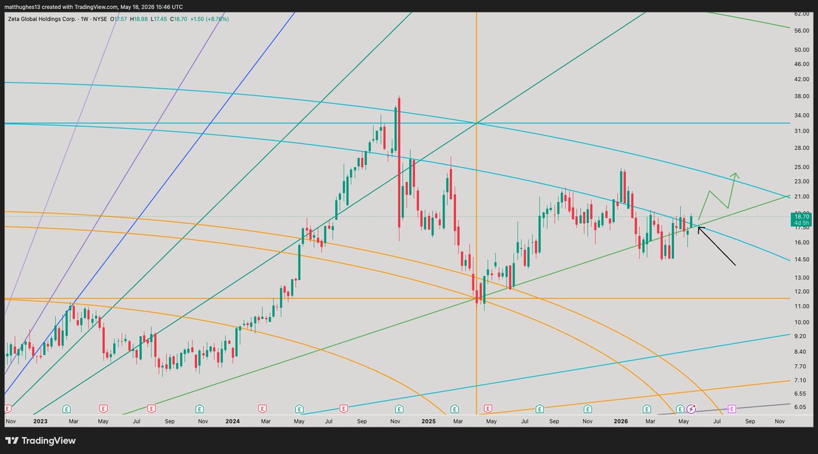This screenshot has width=818, height=454.
Task: Click the 46.00 price axis label
Action: pyautogui.click(x=800, y=64)
